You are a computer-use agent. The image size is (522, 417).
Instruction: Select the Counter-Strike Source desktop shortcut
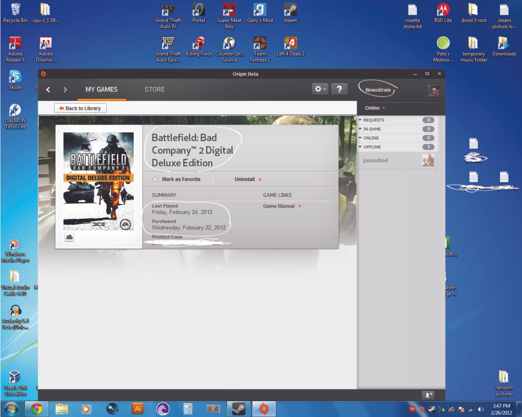tap(230, 50)
